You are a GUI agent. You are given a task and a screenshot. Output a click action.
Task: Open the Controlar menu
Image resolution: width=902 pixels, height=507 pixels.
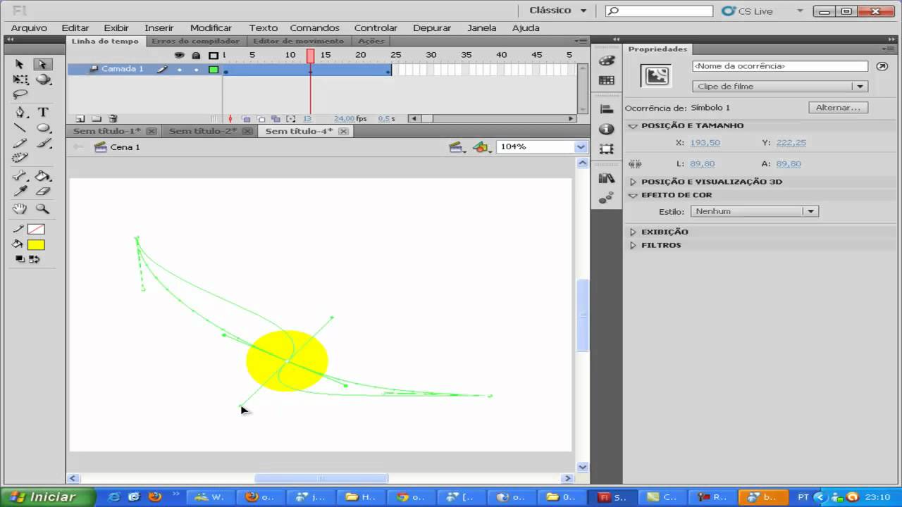click(376, 28)
